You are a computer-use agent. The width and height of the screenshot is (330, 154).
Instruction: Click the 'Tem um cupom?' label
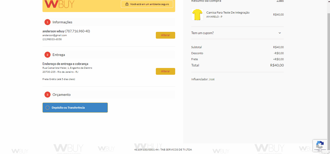click(203, 33)
